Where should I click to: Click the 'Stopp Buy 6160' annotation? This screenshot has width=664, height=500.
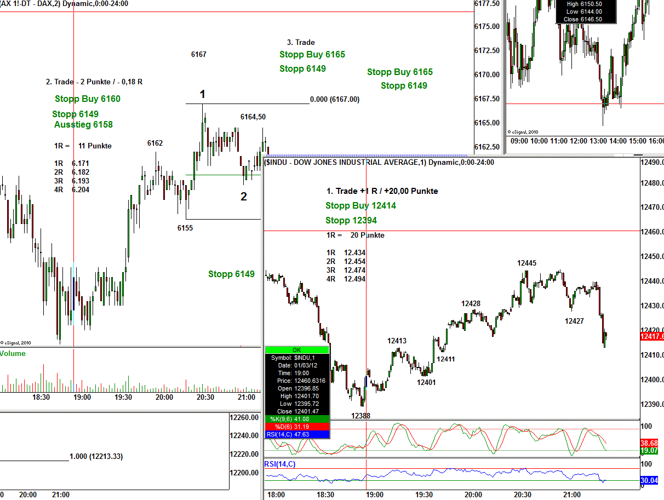pyautogui.click(x=88, y=99)
